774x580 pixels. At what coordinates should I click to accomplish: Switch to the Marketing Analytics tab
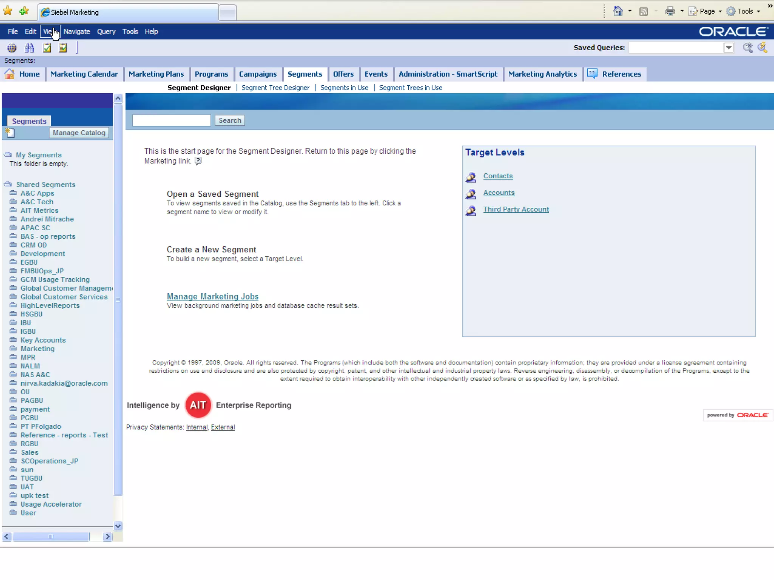click(x=542, y=74)
